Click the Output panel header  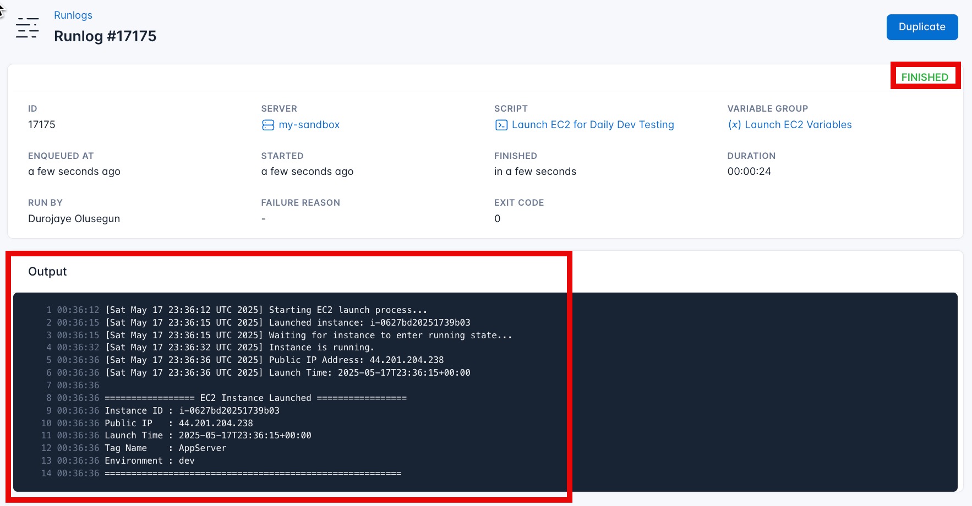point(47,271)
